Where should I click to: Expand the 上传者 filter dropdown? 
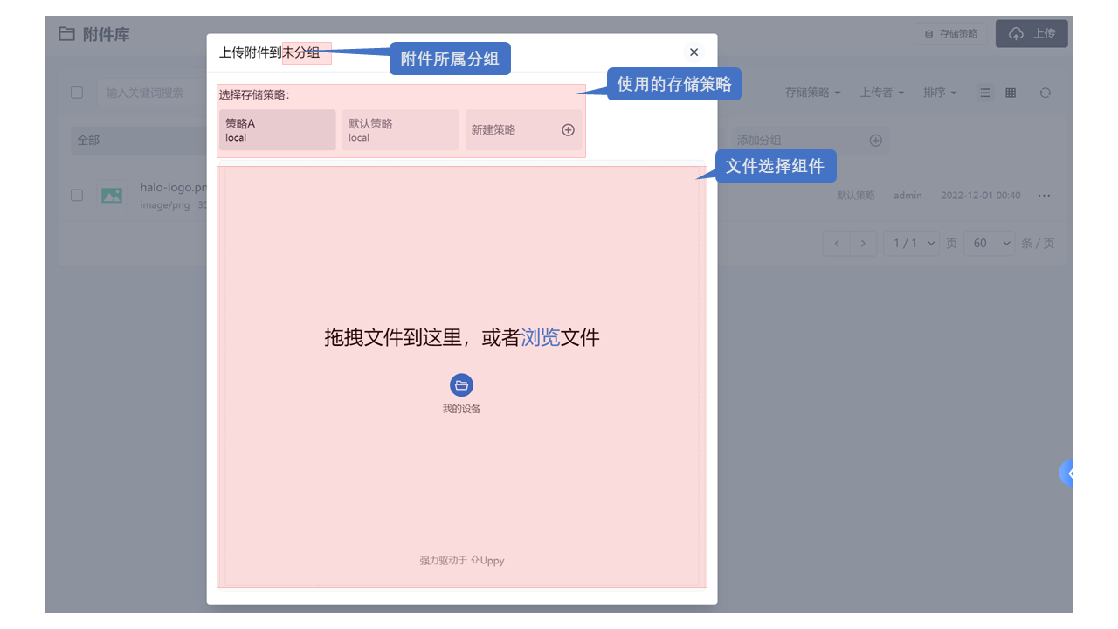pyautogui.click(x=881, y=93)
